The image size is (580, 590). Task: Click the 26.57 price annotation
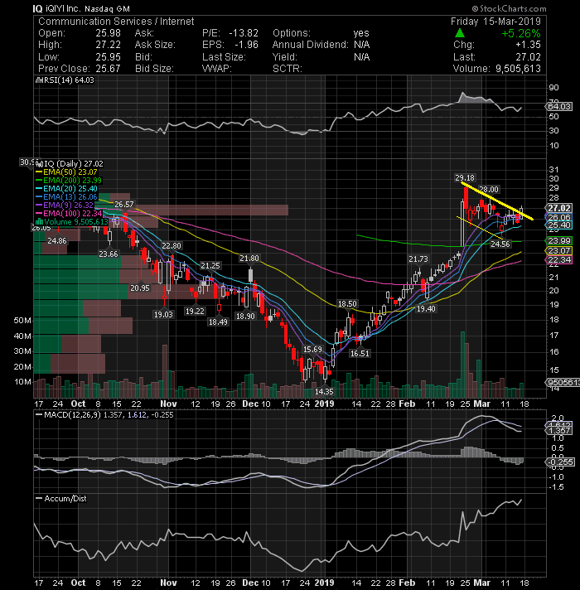pyautogui.click(x=124, y=205)
